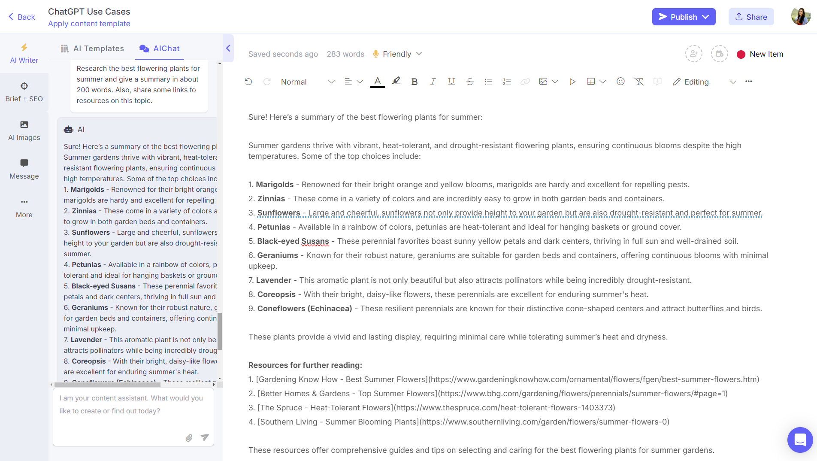
Task: Click the content assistant chat input field
Action: [129, 406]
